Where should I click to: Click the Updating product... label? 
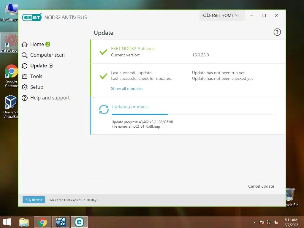130,107
